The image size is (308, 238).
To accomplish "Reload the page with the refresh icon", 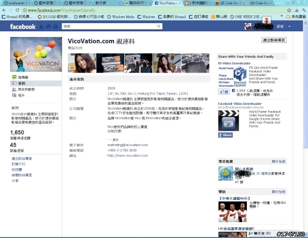I will (17, 10).
